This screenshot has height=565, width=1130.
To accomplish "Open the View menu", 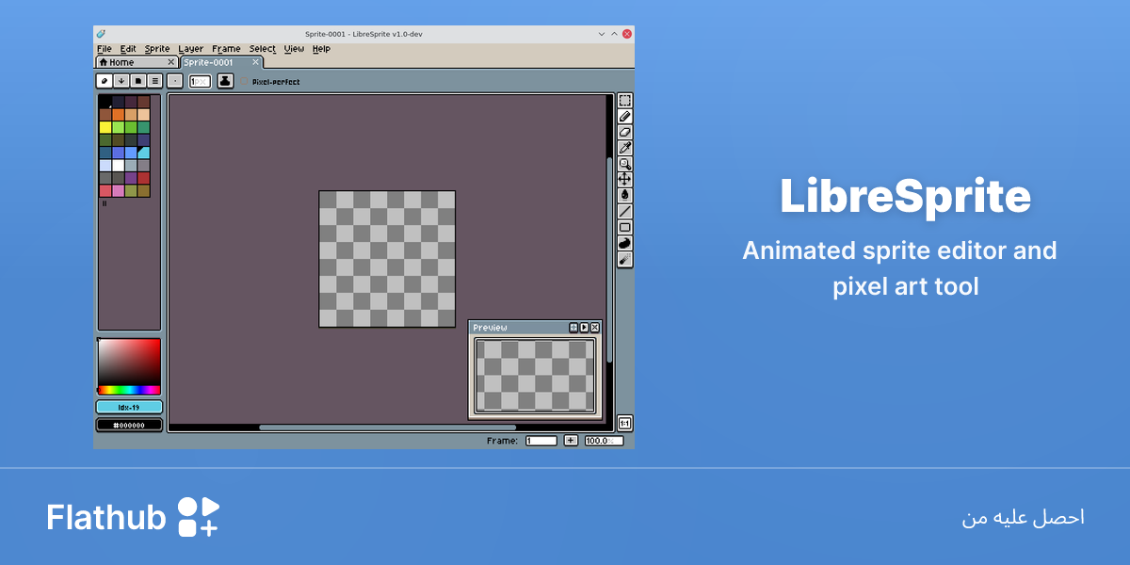I will click(294, 49).
